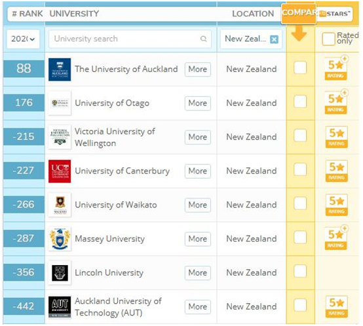
Task: Tick compare checkbox for Victoria University of Wellington
Action: (x=300, y=136)
